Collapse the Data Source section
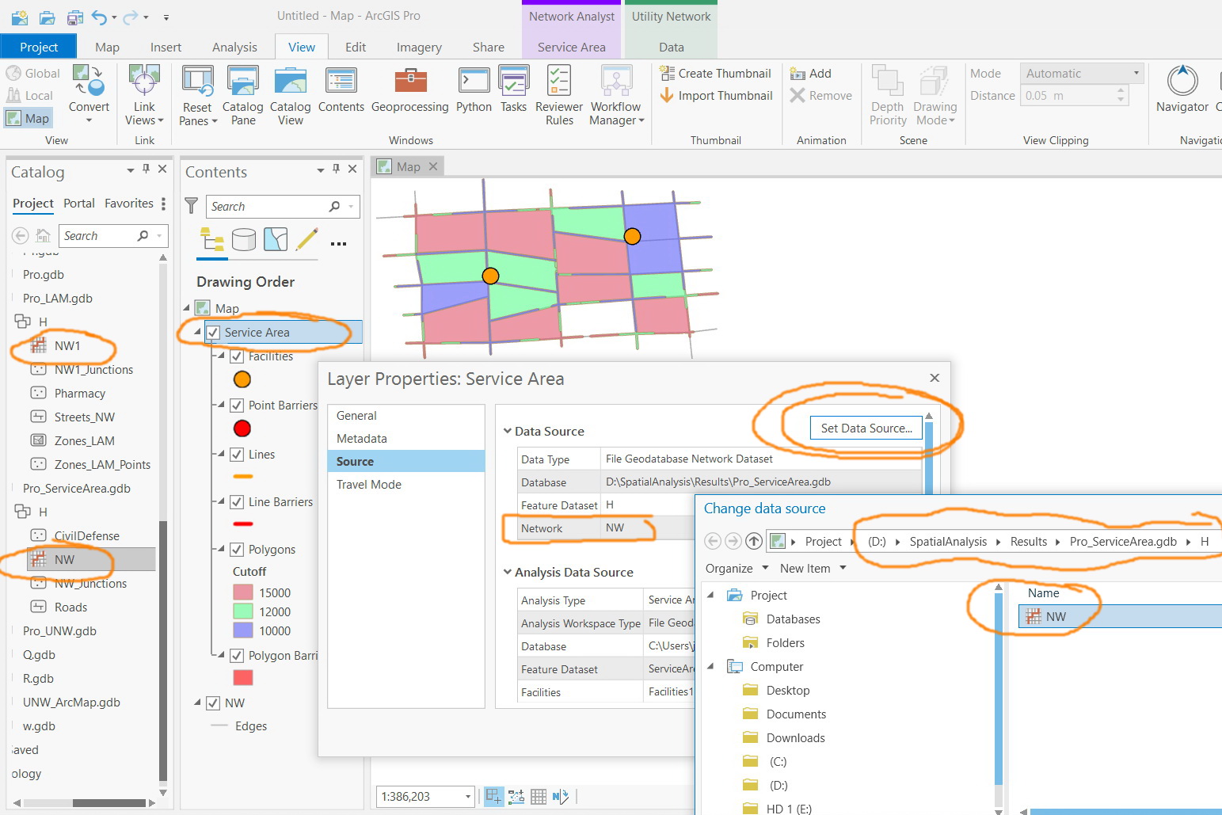The image size is (1222, 815). click(x=508, y=431)
